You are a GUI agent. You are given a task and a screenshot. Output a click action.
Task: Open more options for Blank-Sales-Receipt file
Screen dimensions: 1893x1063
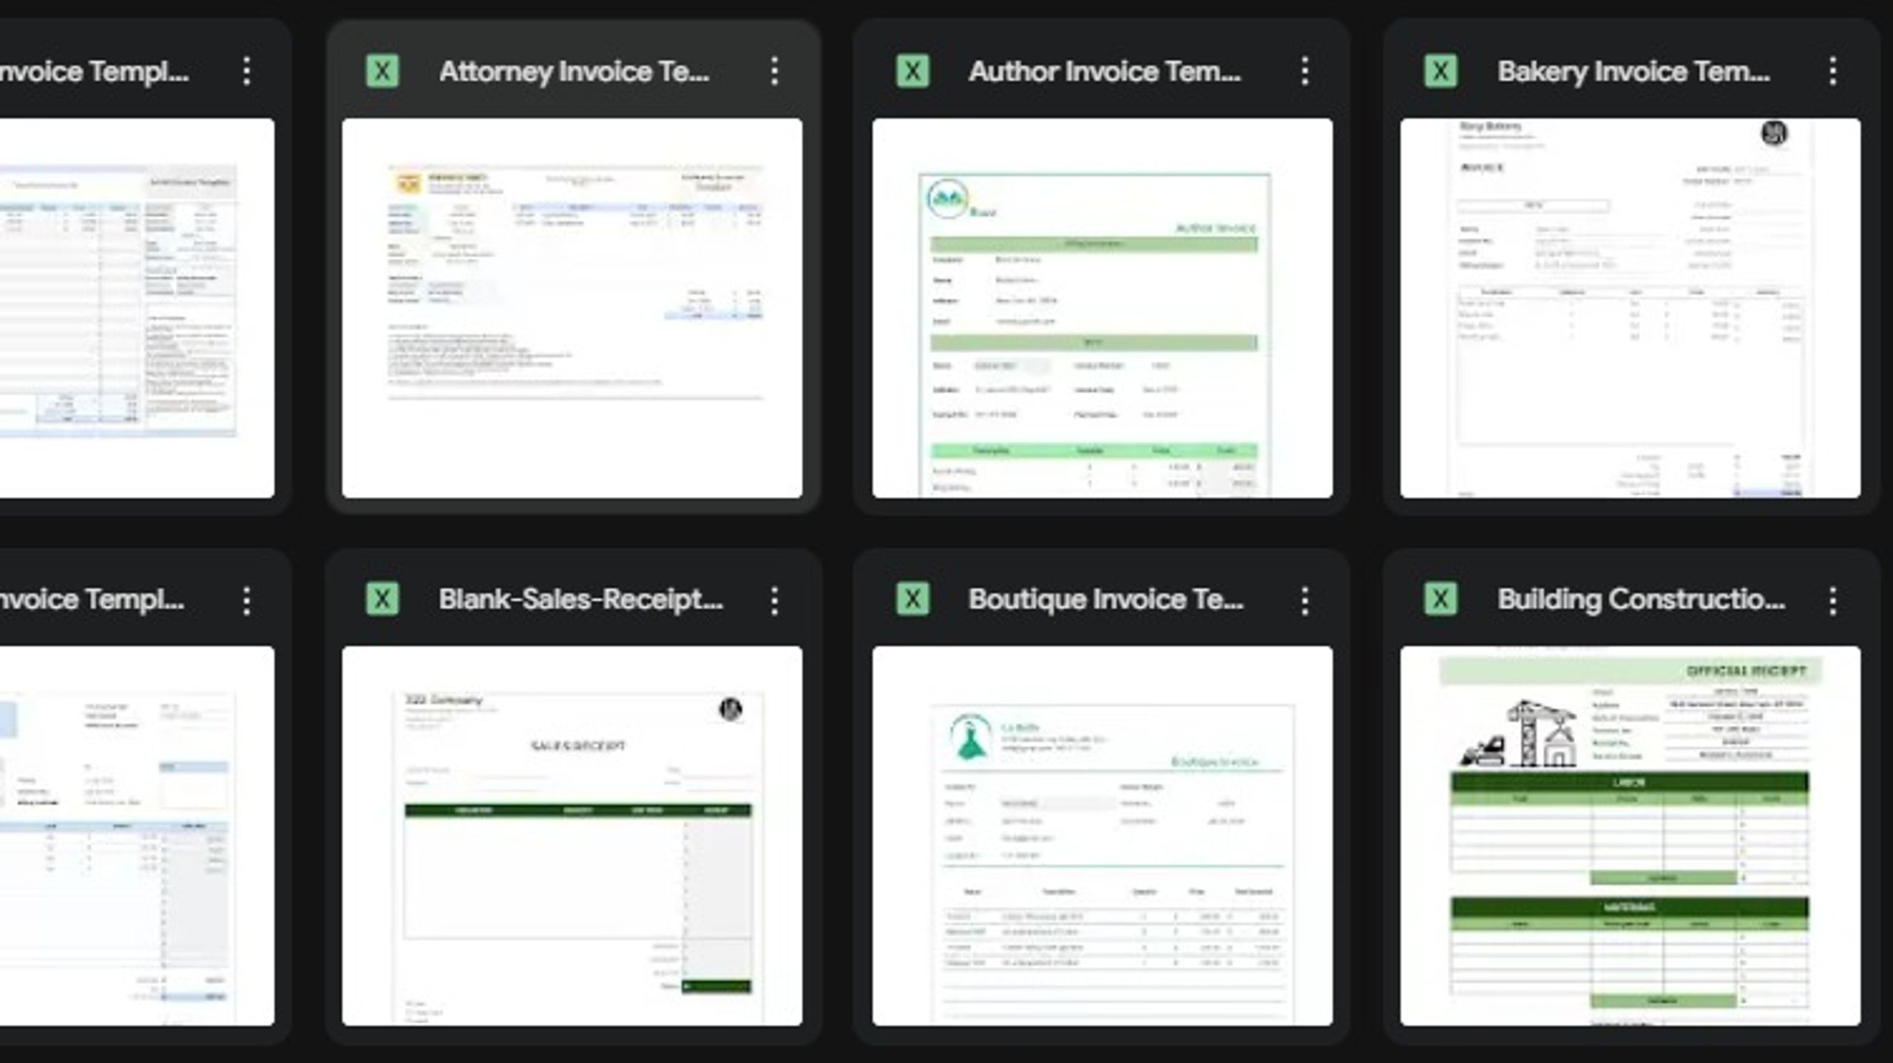click(774, 601)
